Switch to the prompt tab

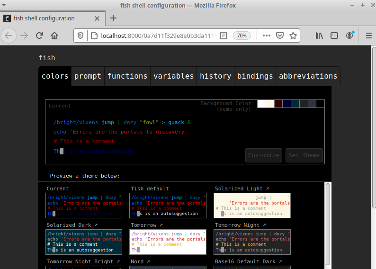pos(88,76)
